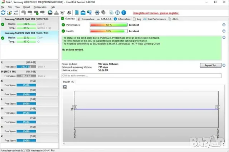229x152 pixels.
Task: Click the disk icon with the magnifier
Action: point(42,13)
